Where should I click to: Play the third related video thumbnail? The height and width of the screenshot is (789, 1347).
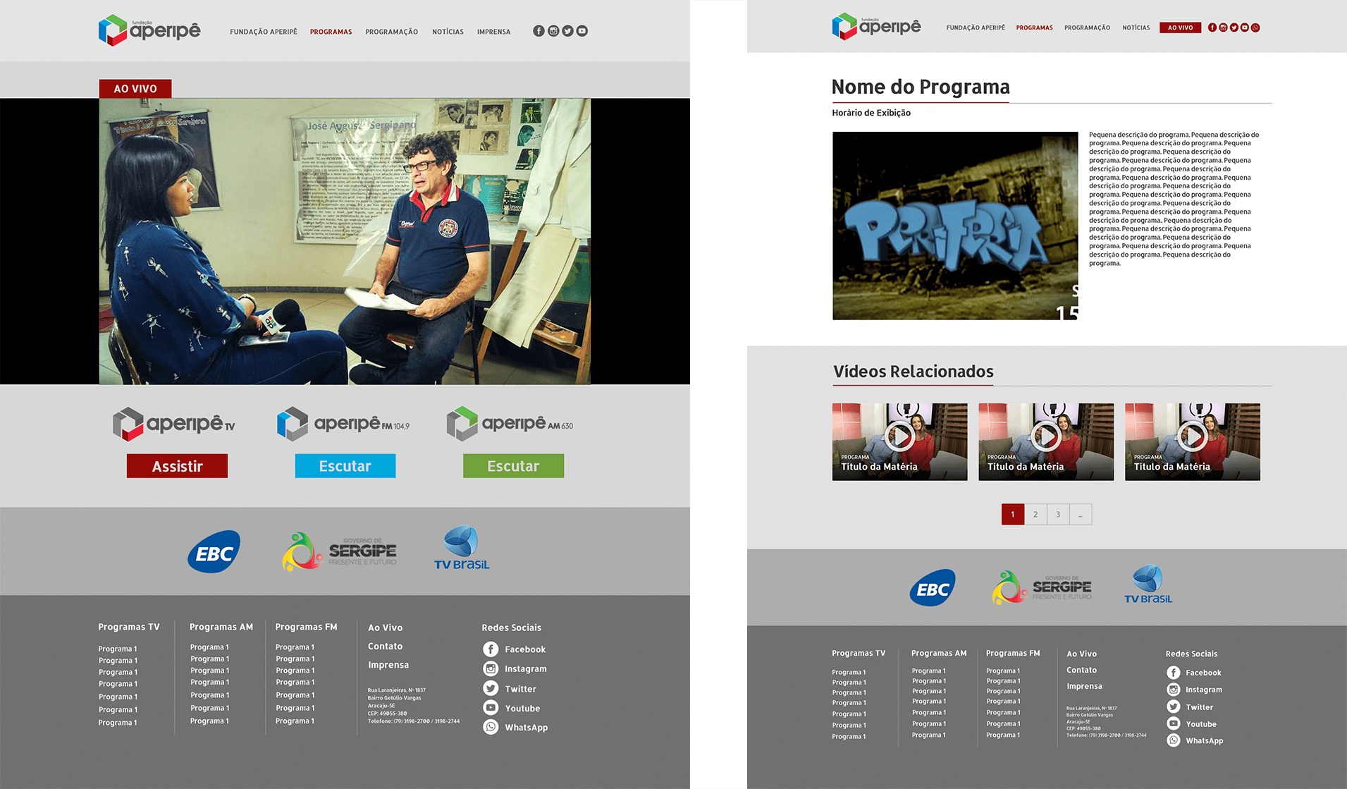1192,437
